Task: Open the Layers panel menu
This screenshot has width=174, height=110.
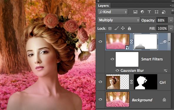Action: coord(172,5)
